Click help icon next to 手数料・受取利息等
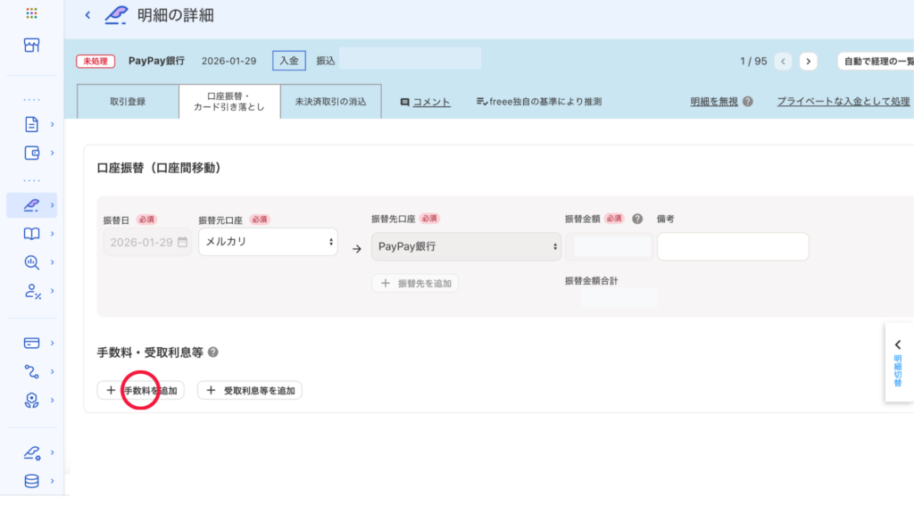The height and width of the screenshot is (514, 914). coord(213,353)
